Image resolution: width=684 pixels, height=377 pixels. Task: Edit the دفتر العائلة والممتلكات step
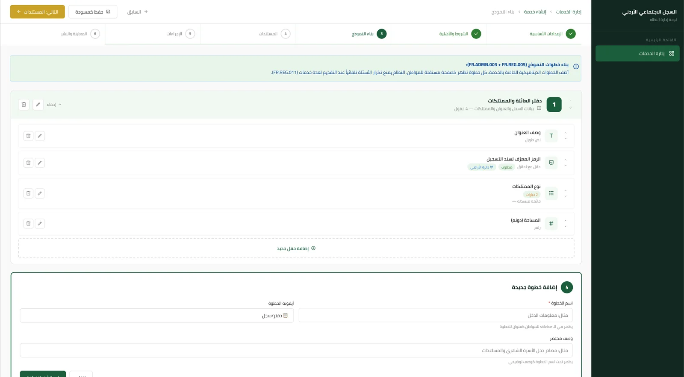(38, 105)
